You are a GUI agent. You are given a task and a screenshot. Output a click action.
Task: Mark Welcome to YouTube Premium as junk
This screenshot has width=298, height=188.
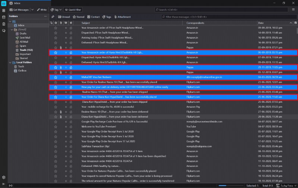[x=71, y=127]
